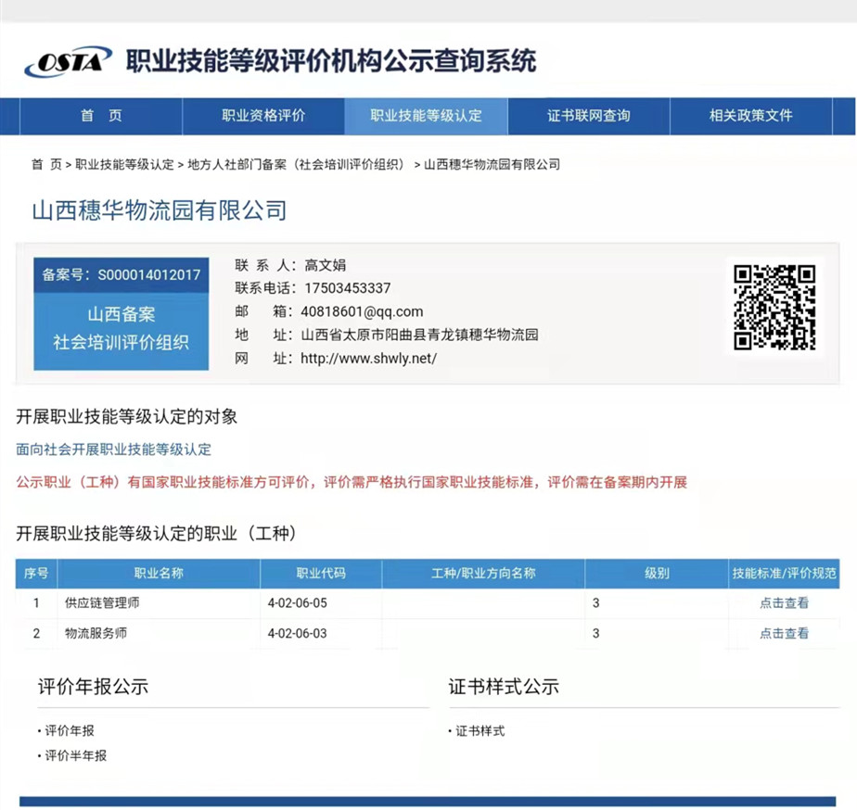Click the address 山西省太原市阳曲县青龙镇穗华物流园
Screen dimensions: 857x810
(x=420, y=335)
